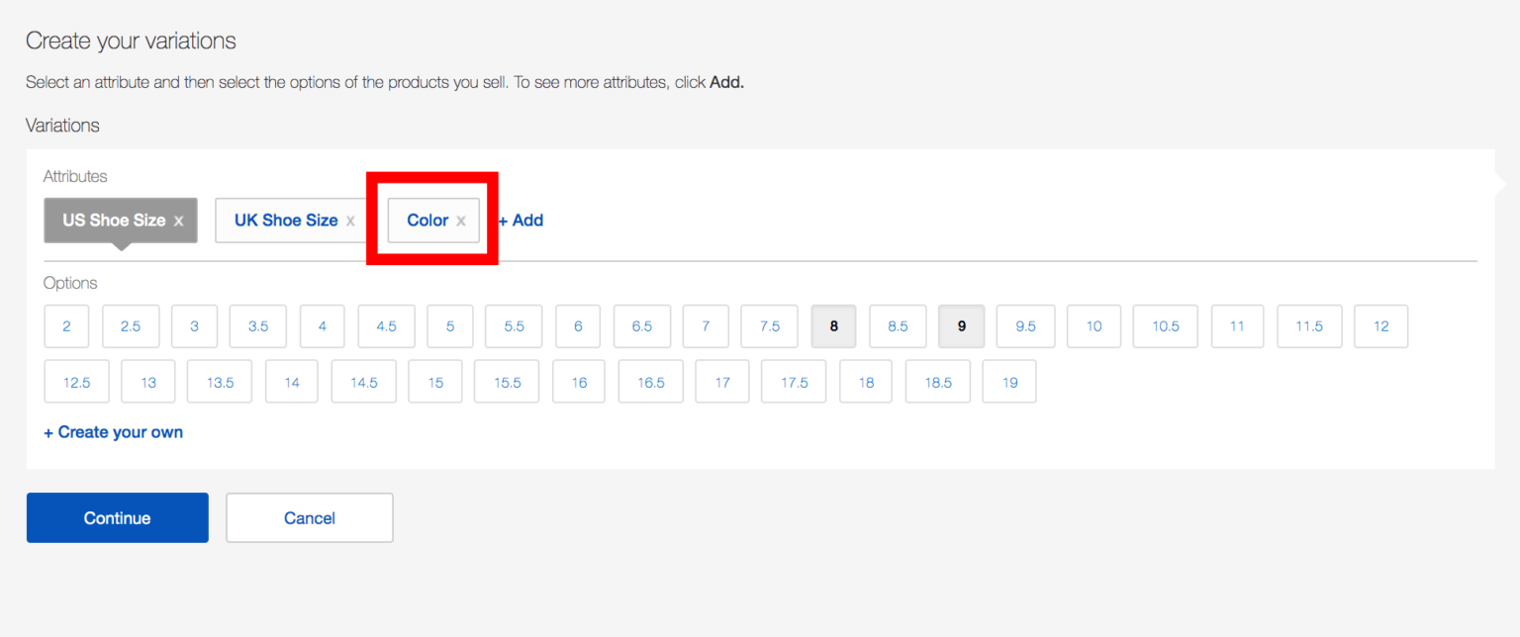
Task: Remove the US Shoe Size attribute
Action: 178,222
